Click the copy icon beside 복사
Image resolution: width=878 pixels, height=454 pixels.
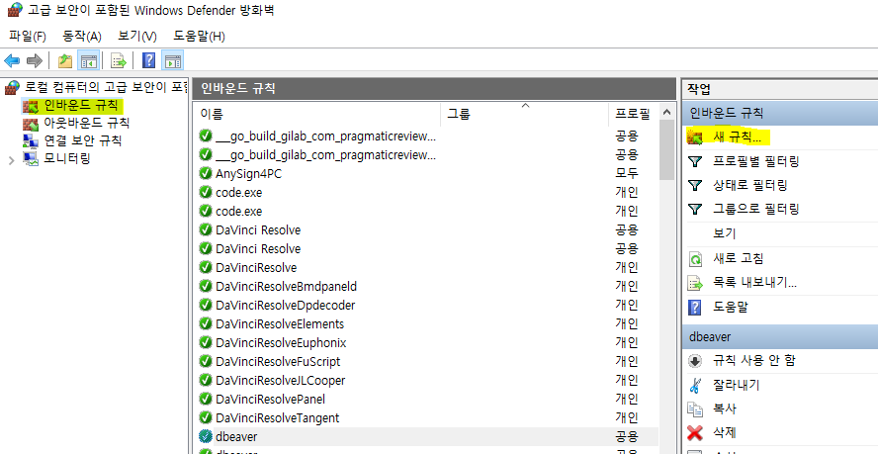click(695, 409)
